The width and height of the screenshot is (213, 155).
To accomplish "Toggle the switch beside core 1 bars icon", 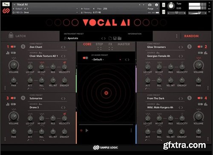I will click(x=13, y=53).
